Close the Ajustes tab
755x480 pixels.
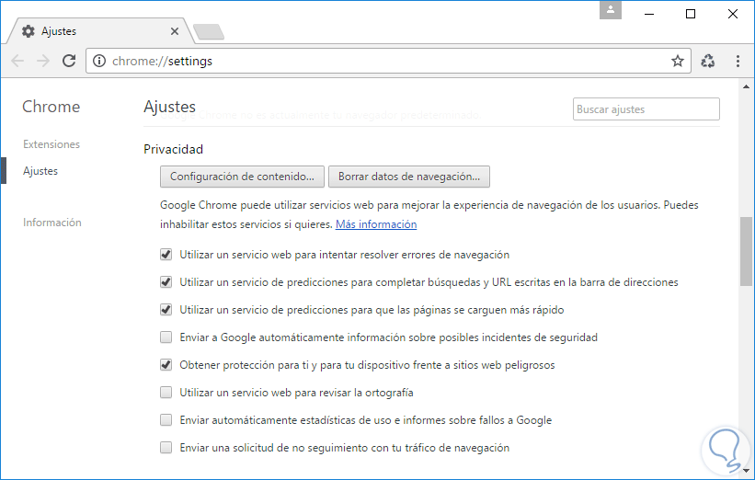175,31
